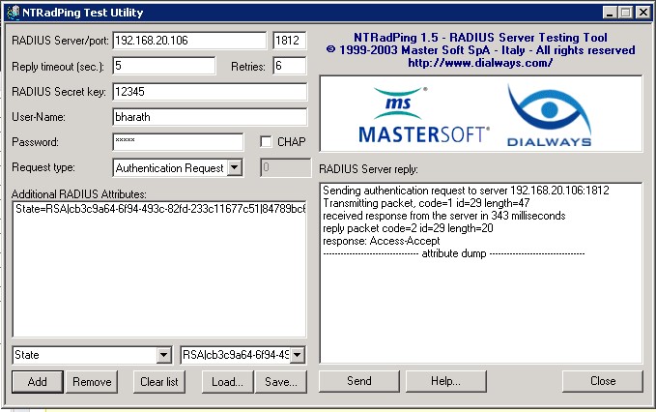656x412 pixels.
Task: Click the Remove button
Action: [x=92, y=381]
